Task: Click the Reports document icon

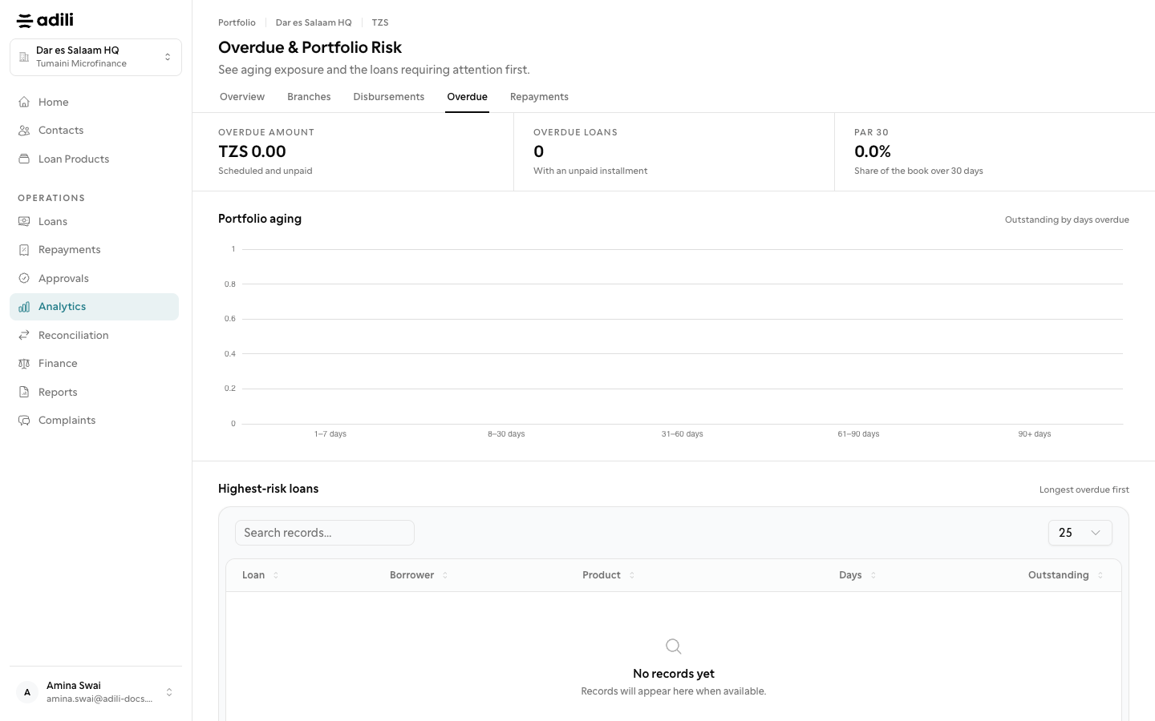Action: 24,392
